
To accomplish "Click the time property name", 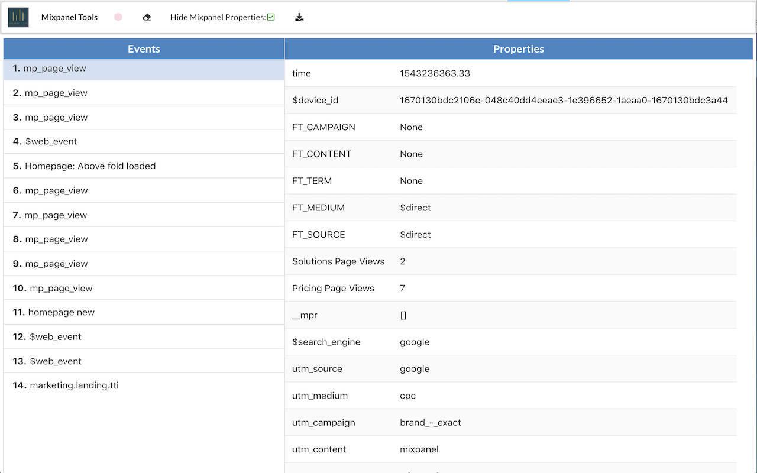I will coord(302,73).
